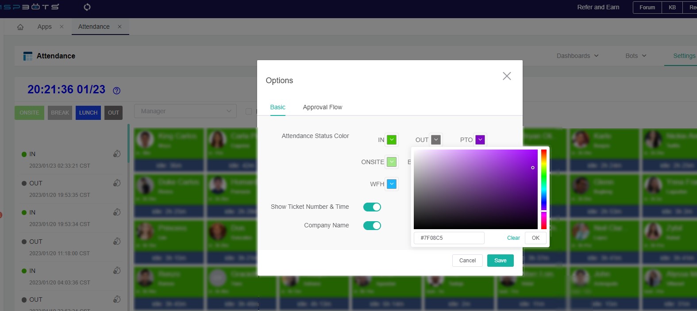Click the hex color input field
The image size is (697, 311).
coord(449,238)
